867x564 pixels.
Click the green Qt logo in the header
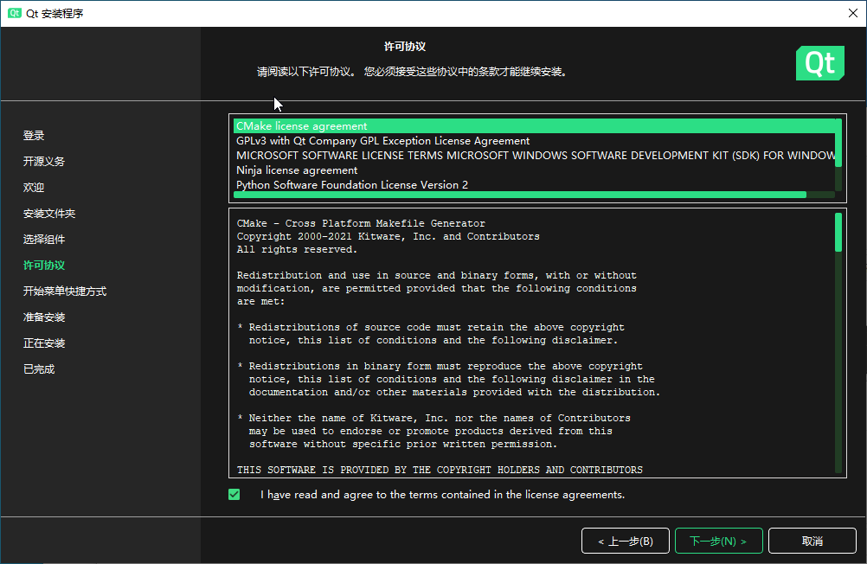click(x=820, y=63)
